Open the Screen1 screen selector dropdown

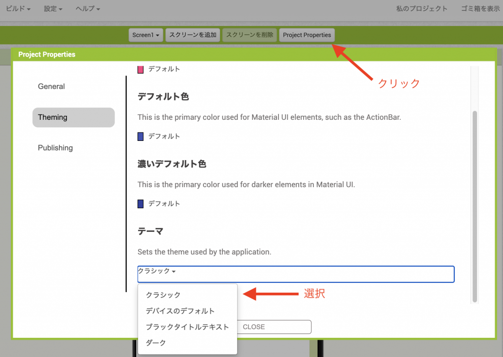tap(145, 35)
